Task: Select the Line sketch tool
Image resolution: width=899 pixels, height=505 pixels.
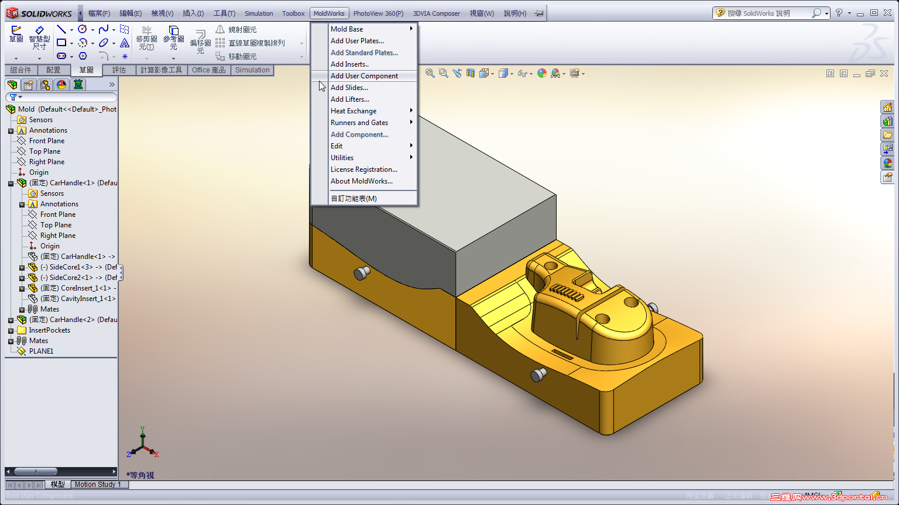Action: tap(61, 29)
